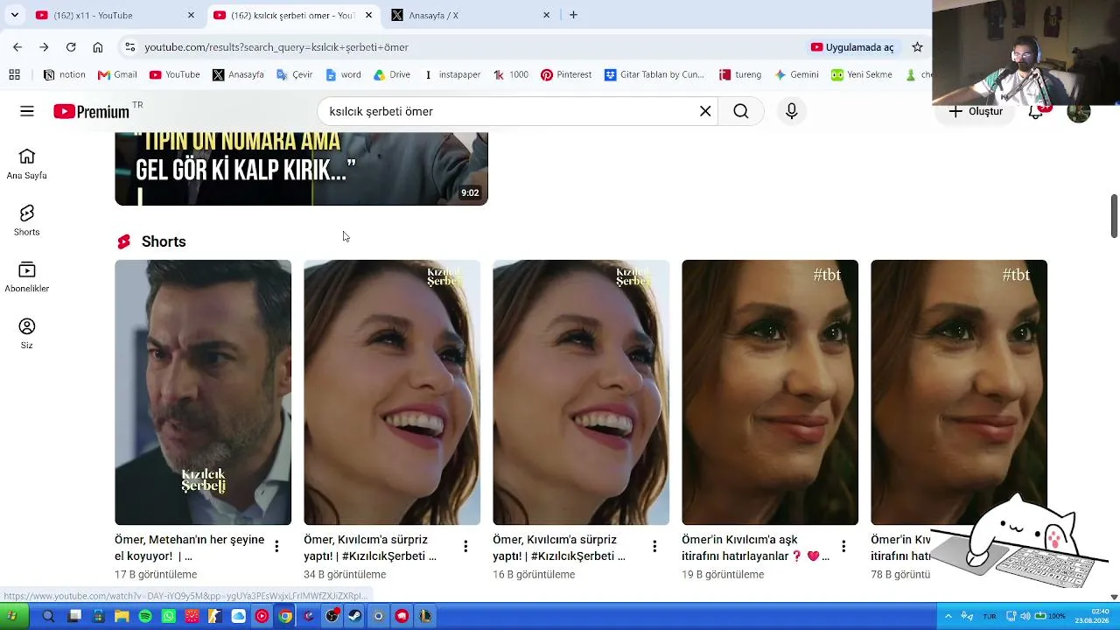This screenshot has height=630, width=1120.
Task: Play the 9:02 video thumbnail
Action: point(301,169)
